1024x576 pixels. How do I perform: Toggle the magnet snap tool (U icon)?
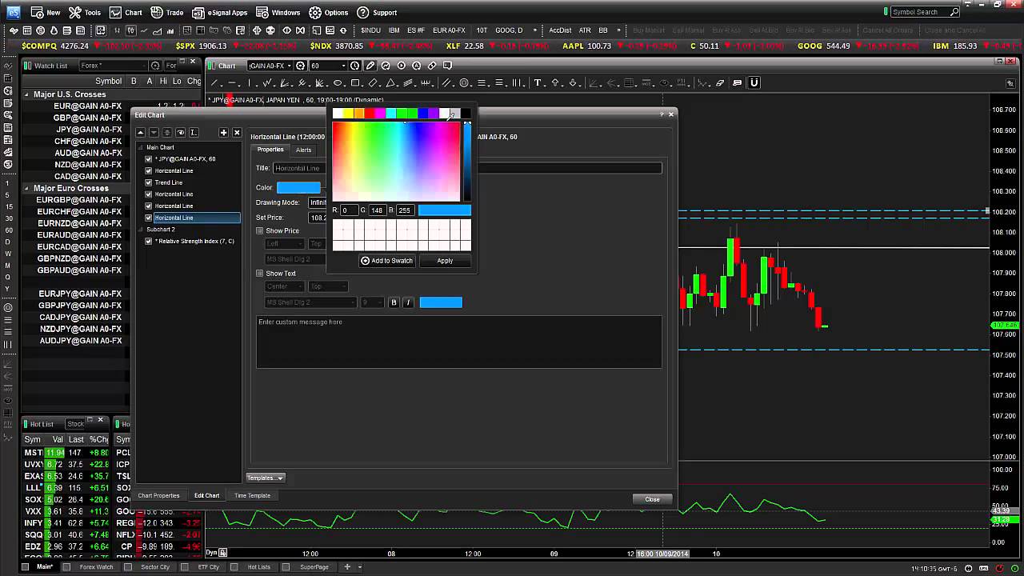point(754,82)
